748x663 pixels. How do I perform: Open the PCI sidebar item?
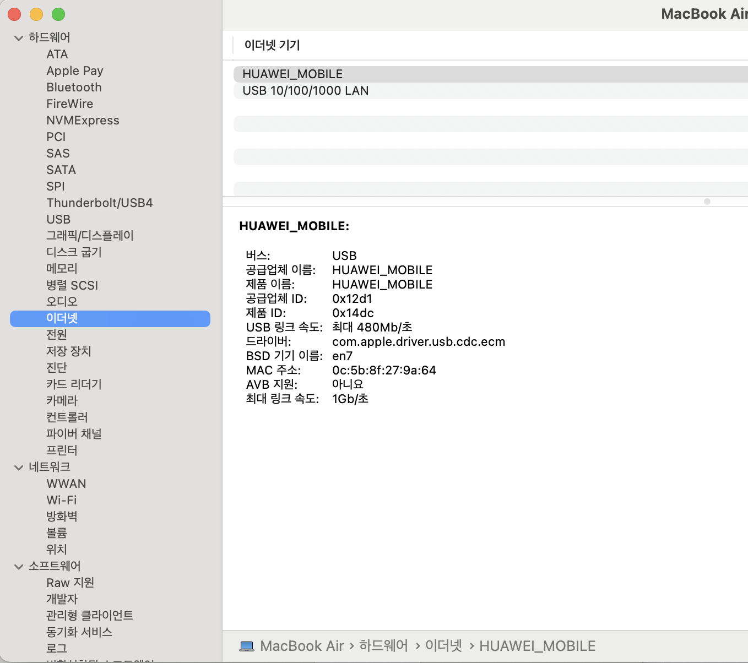pyautogui.click(x=56, y=137)
